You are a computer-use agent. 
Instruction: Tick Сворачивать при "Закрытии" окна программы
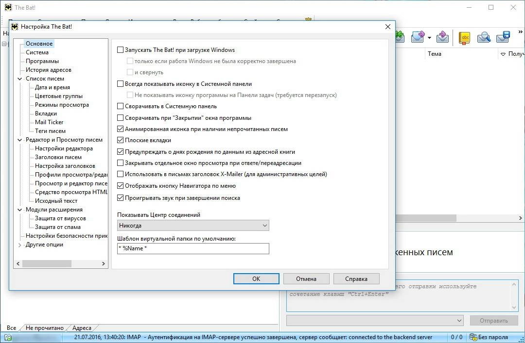pyautogui.click(x=120, y=118)
